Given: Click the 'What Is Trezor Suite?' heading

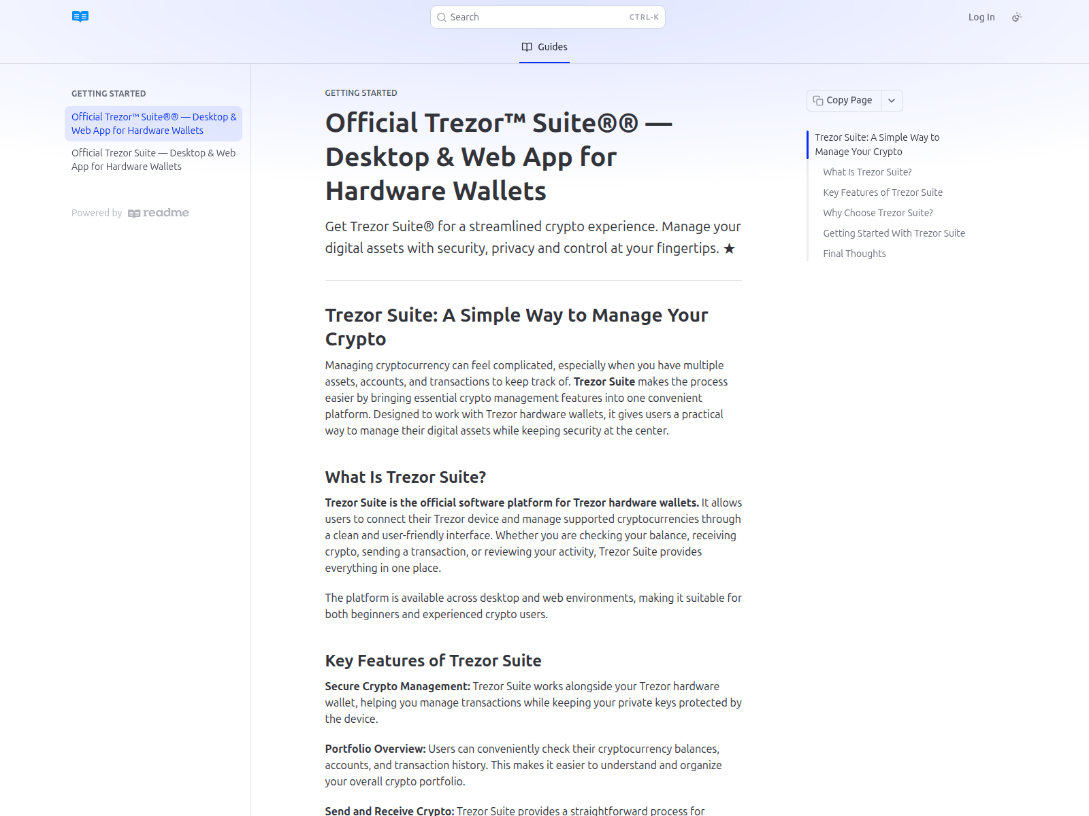Looking at the screenshot, I should [x=406, y=477].
